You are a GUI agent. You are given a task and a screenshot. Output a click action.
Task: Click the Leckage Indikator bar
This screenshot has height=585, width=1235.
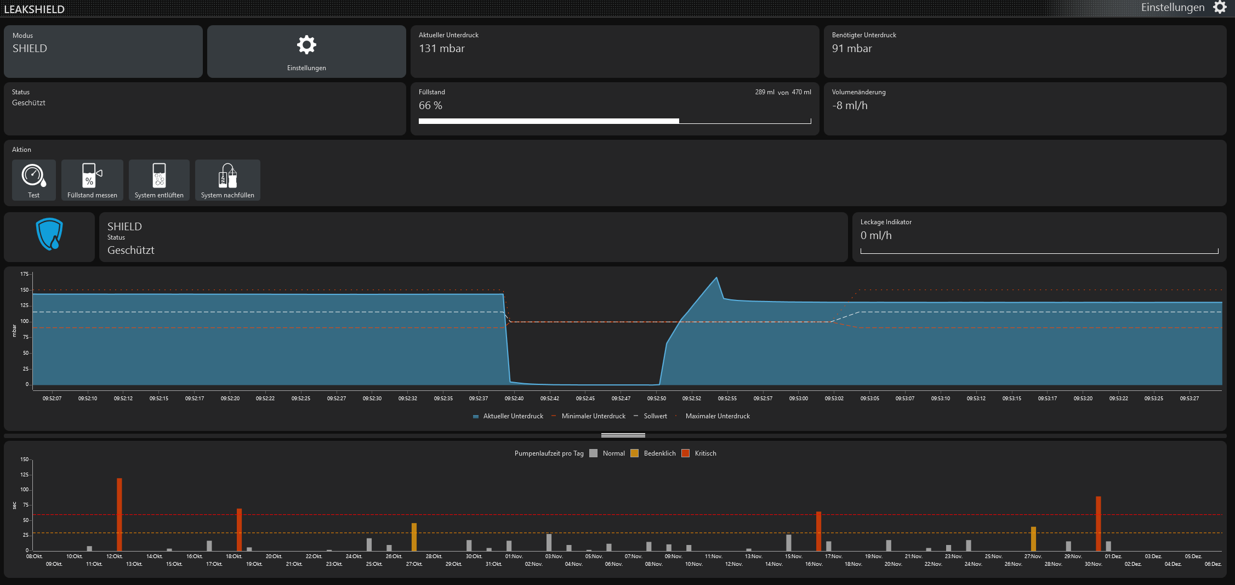1039,251
